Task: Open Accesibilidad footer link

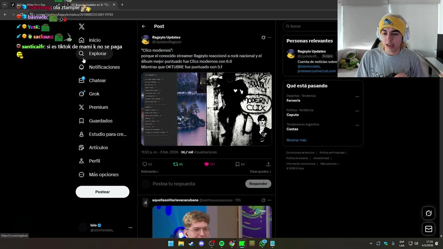Action: (x=321, y=158)
